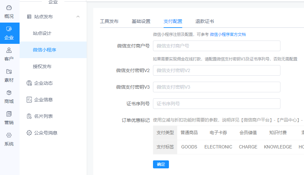The width and height of the screenshot is (304, 175).
Task: Open the 概况 dashboard icon
Action: click(x=9, y=8)
